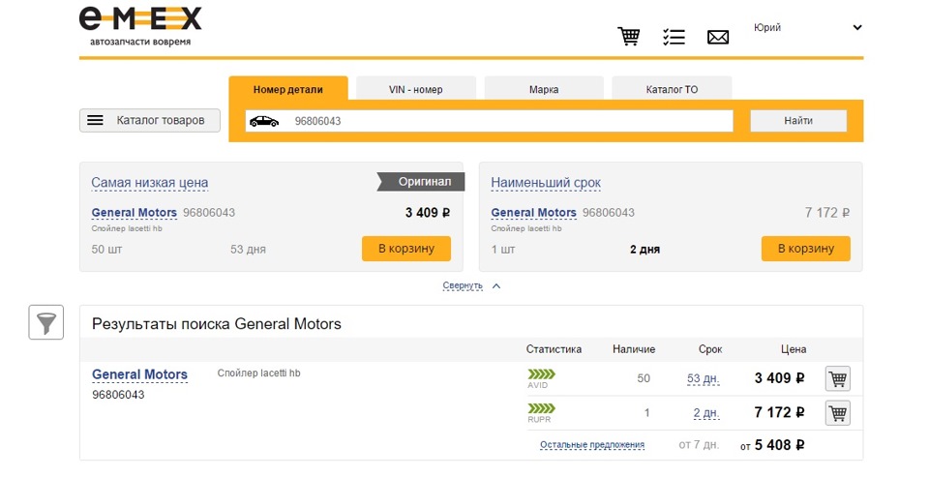Click the car icon in search field
This screenshot has height=477, width=929.
(x=263, y=121)
